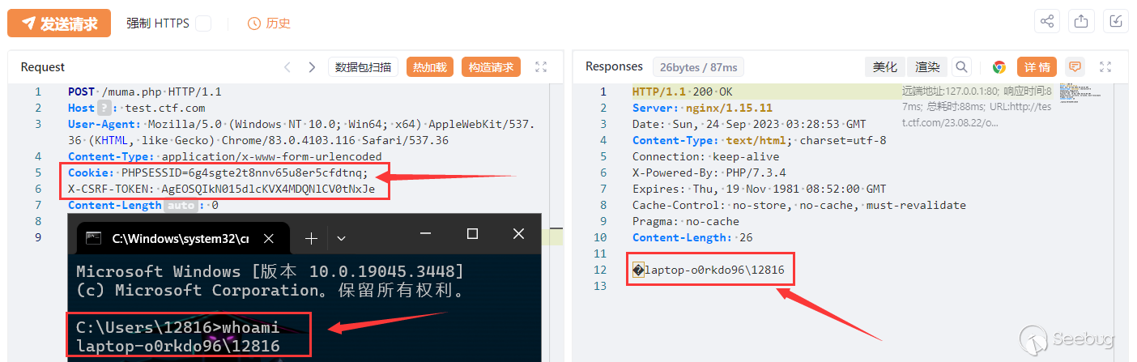Click the Host header help icon

point(104,108)
